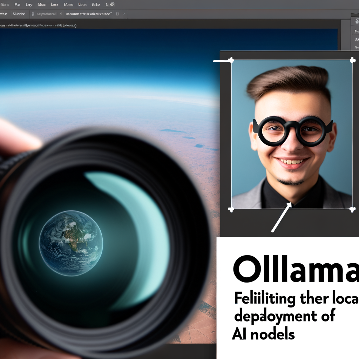359x359 pixels.
Task: Click the '4' value in options bar
Action: [61, 14]
